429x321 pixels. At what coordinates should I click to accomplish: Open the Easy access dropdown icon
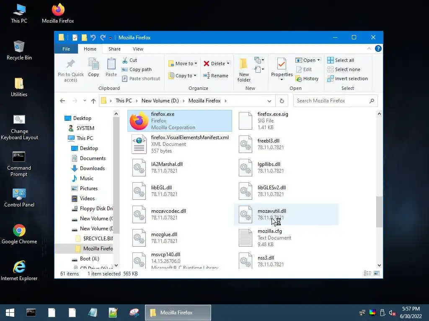click(x=259, y=69)
